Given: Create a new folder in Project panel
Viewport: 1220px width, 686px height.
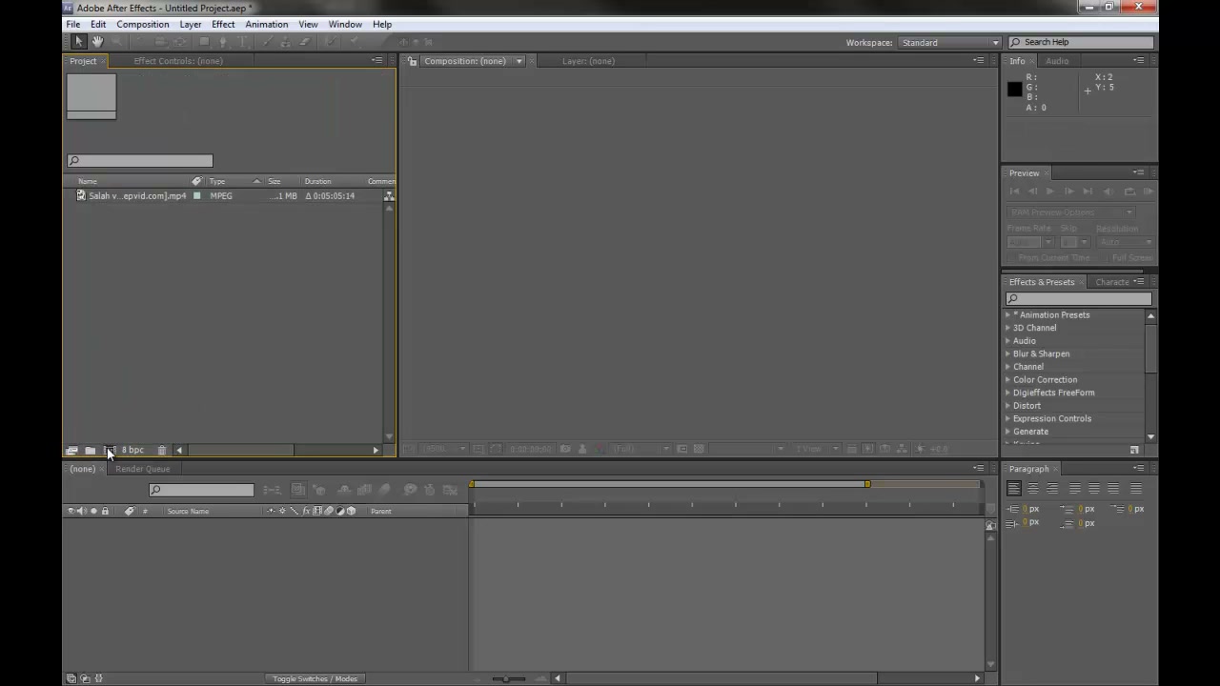Looking at the screenshot, I should click(x=90, y=450).
